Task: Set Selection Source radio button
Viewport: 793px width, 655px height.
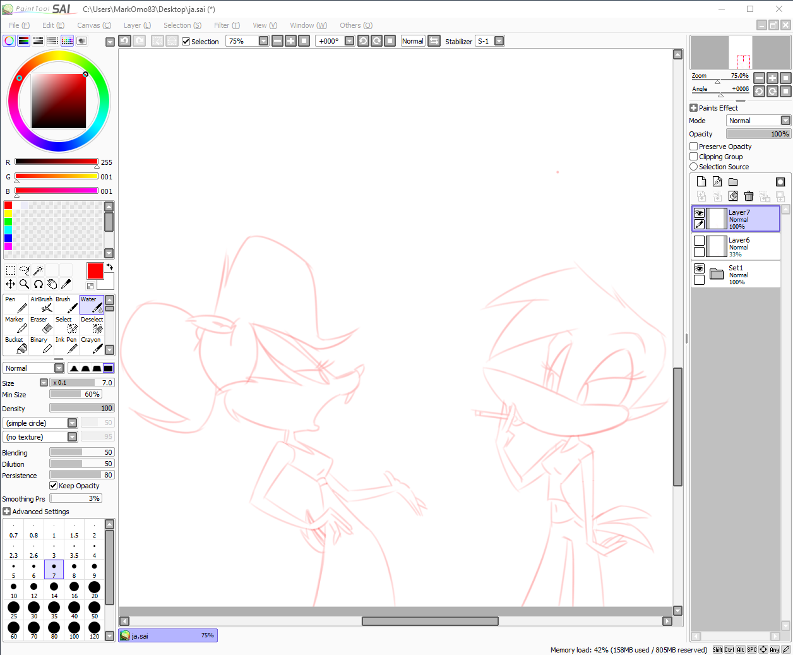Action: point(694,167)
